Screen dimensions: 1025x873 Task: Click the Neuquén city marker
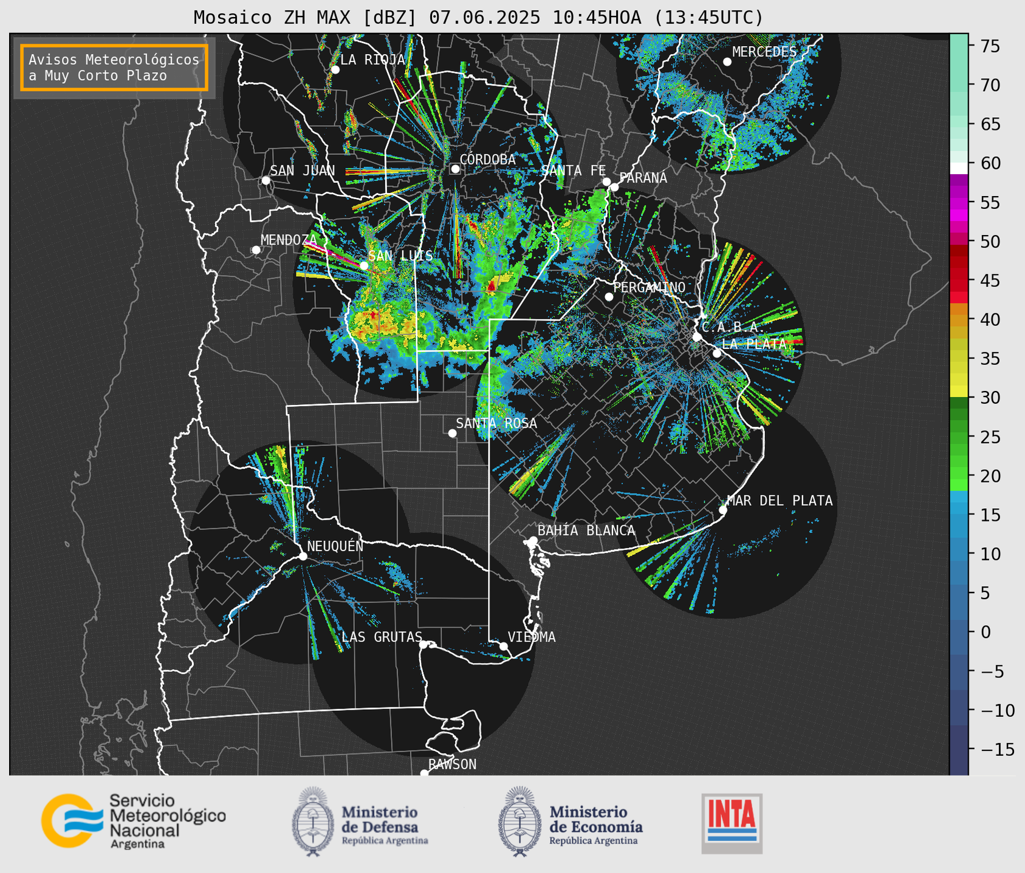[303, 556]
